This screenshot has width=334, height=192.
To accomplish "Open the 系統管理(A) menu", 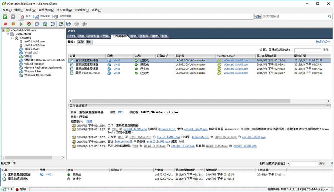I will pos(64,10).
